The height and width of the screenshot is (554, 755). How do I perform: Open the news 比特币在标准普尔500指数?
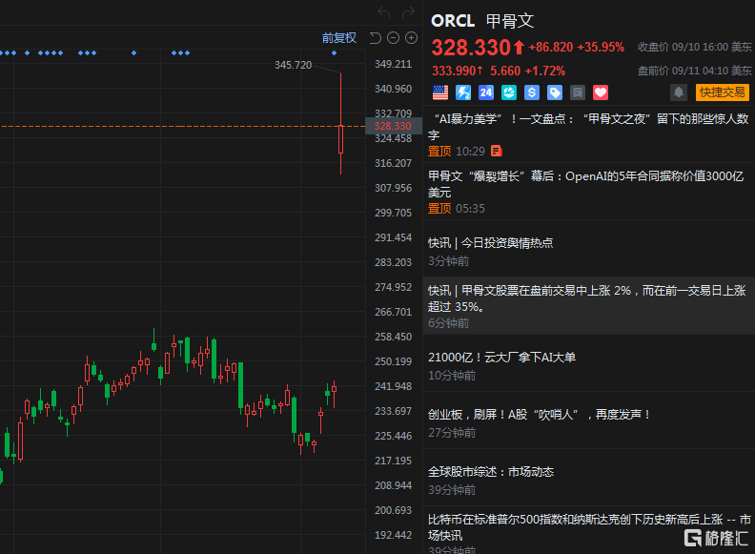coord(589,531)
